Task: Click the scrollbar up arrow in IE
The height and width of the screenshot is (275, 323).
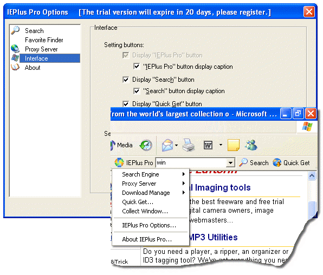Action: pyautogui.click(x=312, y=176)
